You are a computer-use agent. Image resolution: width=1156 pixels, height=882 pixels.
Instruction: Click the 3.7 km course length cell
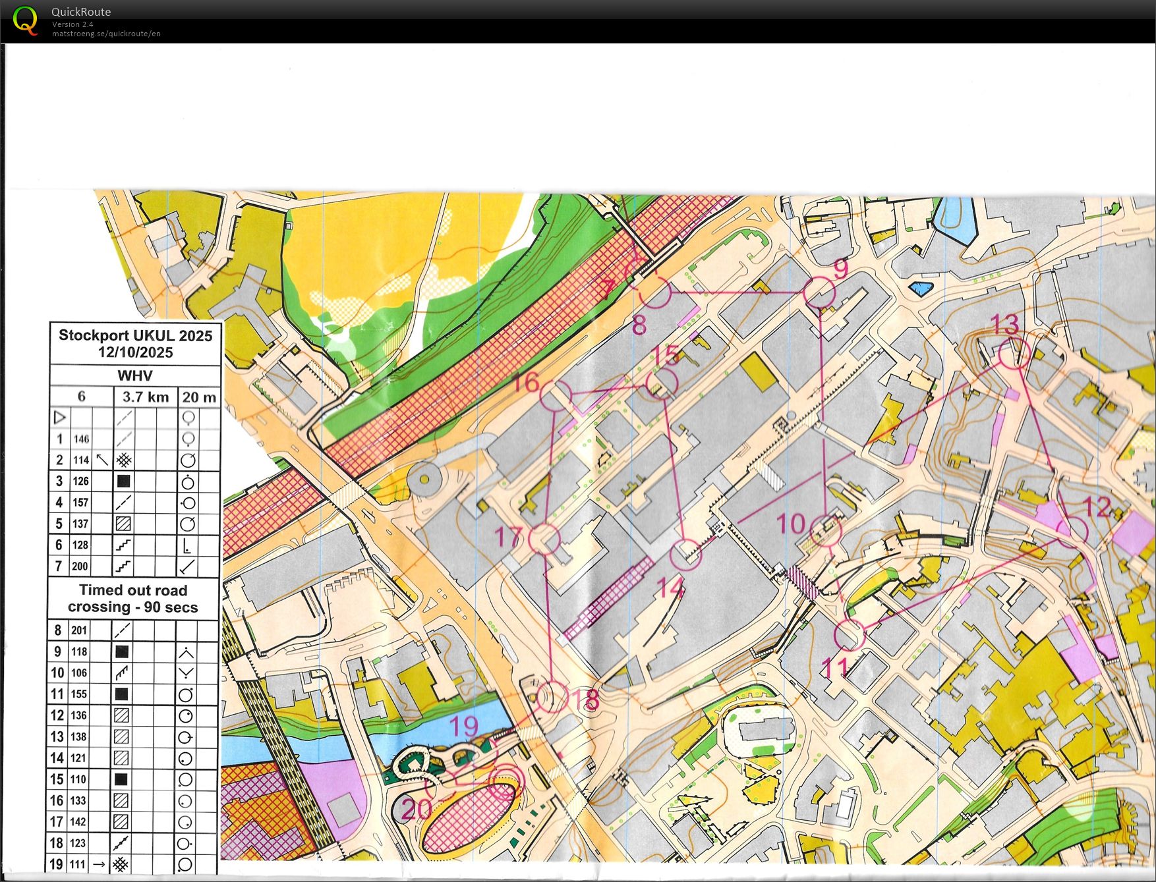coord(145,397)
